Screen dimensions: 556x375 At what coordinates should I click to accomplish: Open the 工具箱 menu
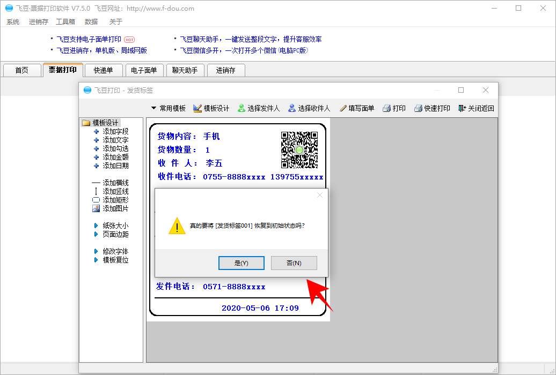point(65,22)
